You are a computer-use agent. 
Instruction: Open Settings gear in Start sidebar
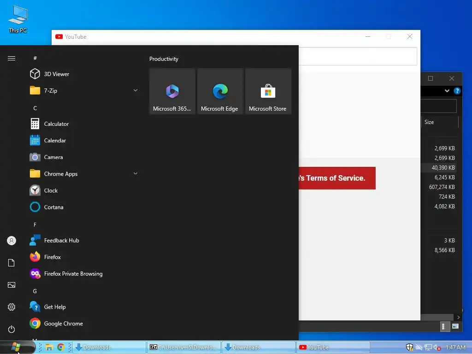click(x=12, y=307)
